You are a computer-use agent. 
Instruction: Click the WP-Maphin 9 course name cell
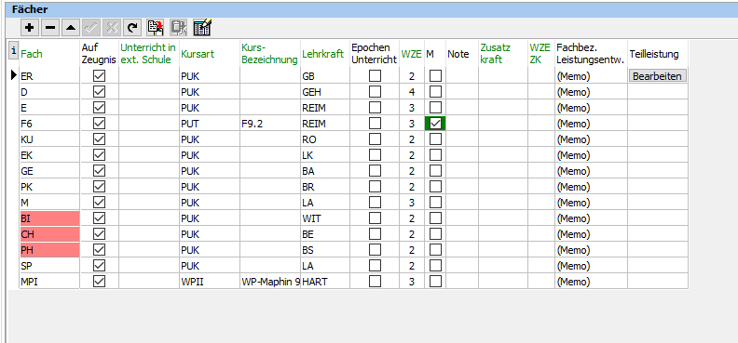(x=270, y=282)
